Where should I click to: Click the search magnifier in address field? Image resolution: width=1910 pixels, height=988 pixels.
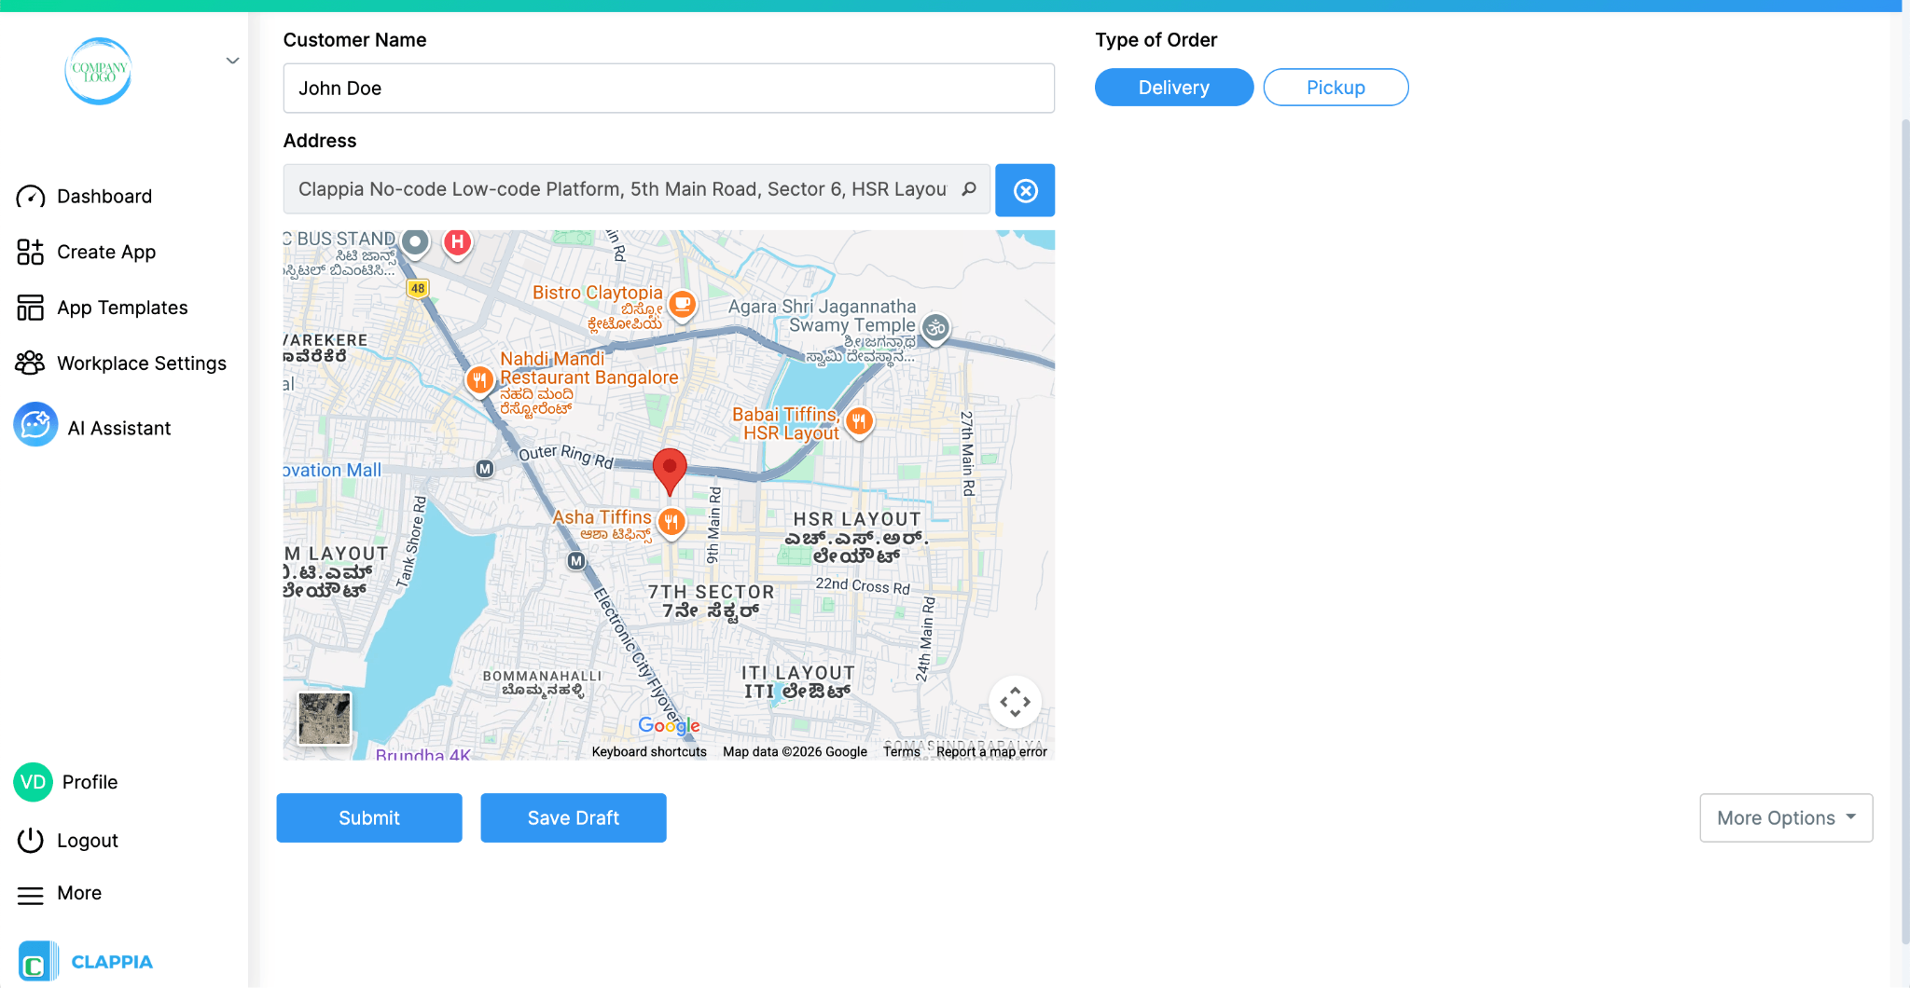coord(969,189)
